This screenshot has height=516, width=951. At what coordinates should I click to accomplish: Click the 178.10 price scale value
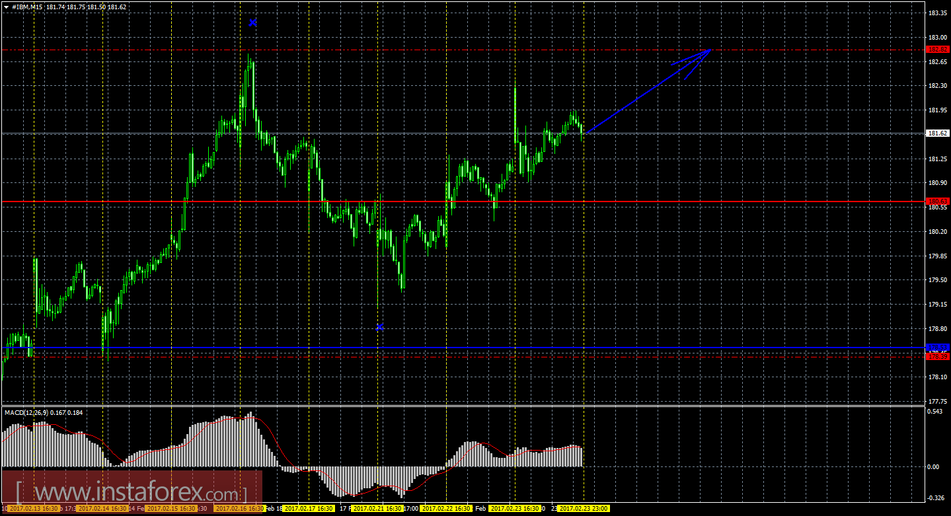point(938,377)
